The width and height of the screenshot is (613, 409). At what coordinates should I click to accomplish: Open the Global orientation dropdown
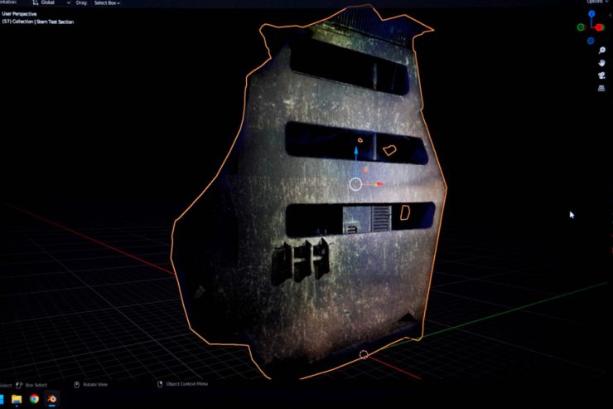click(x=56, y=2)
